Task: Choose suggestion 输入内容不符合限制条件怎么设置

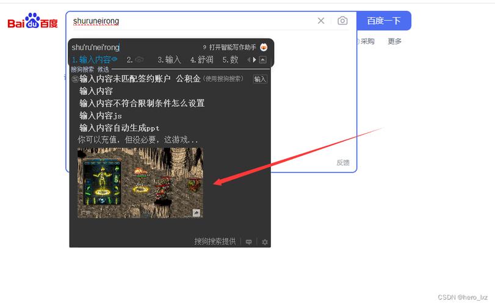Action: pos(142,104)
